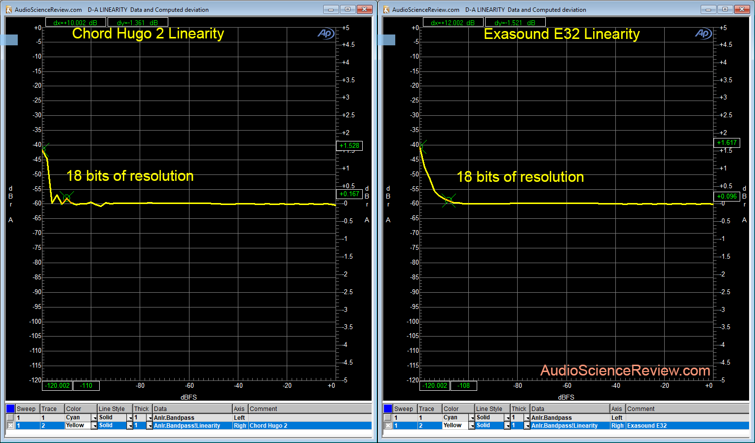Click Thick column header in Exasound E32 legend
755x443 pixels.
coord(520,409)
